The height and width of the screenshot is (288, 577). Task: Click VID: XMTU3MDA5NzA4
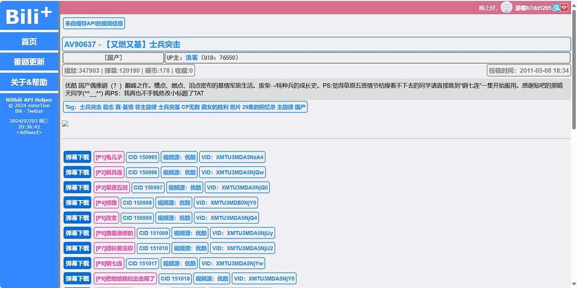pos(232,157)
